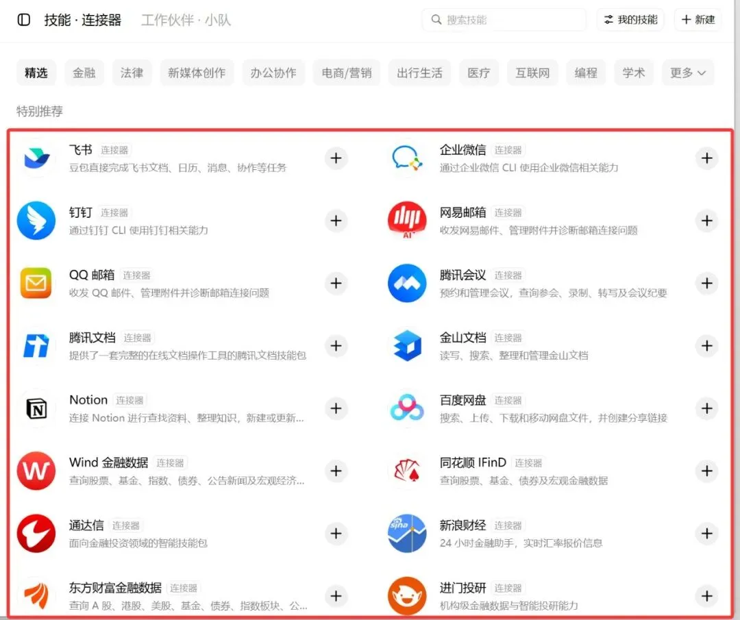Click the 网易邮箱 app icon
Screen dimensions: 740x620
click(407, 221)
